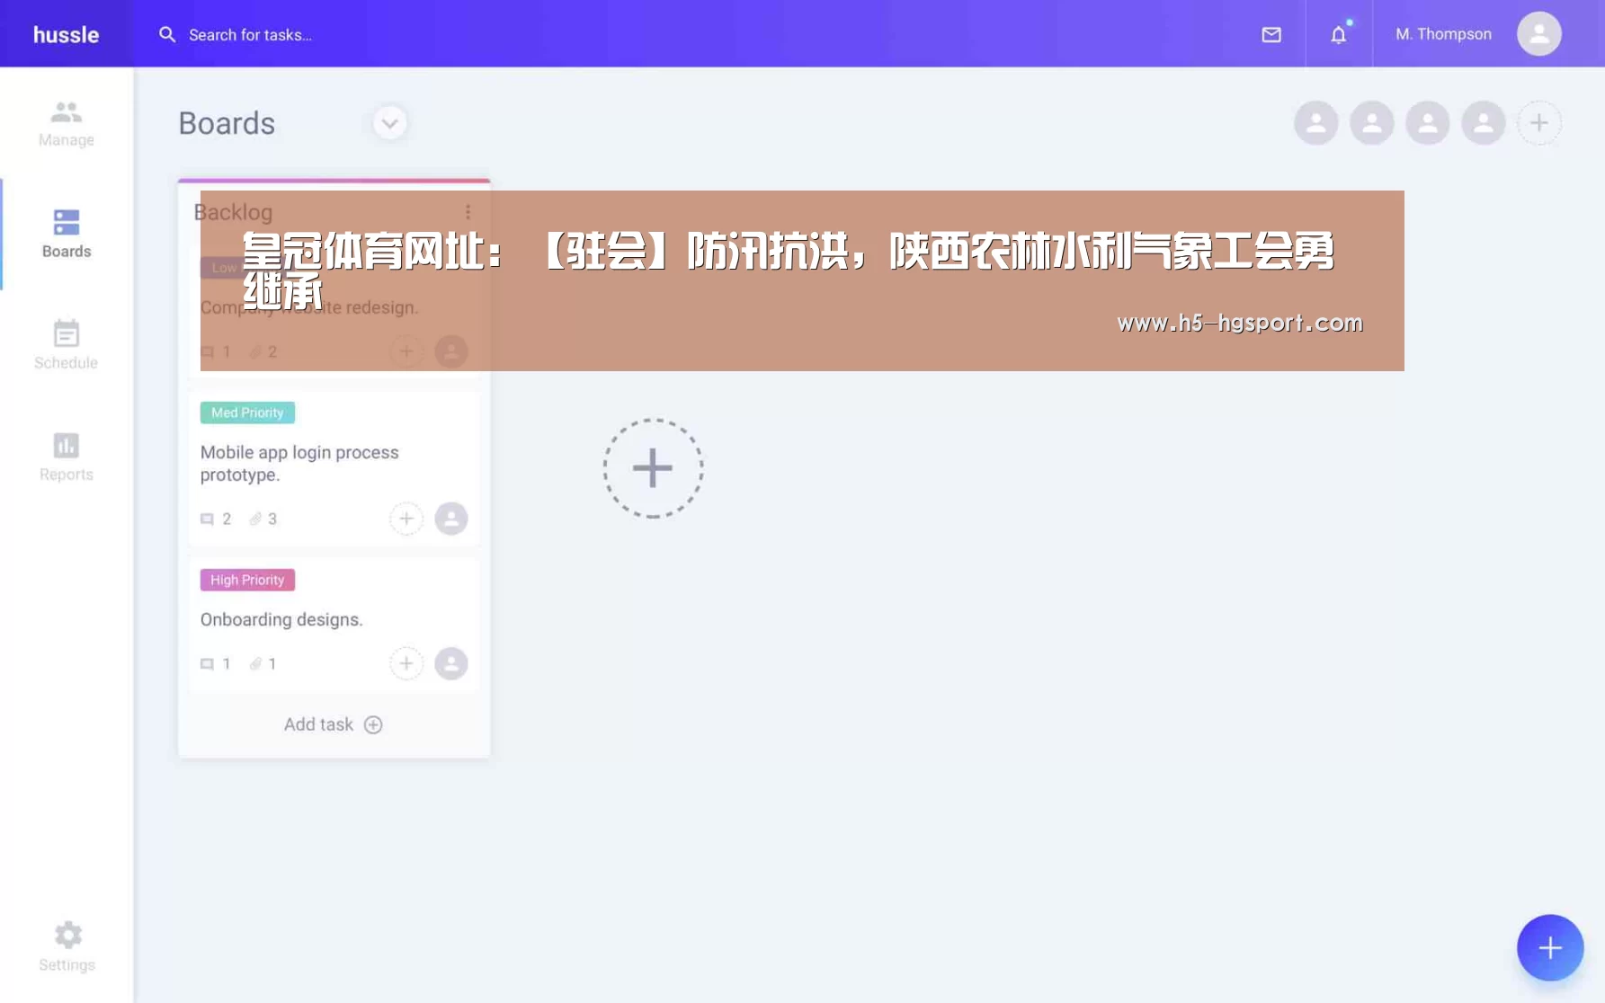Select Boards in sidebar
This screenshot has width=1605, height=1003.
click(x=66, y=235)
